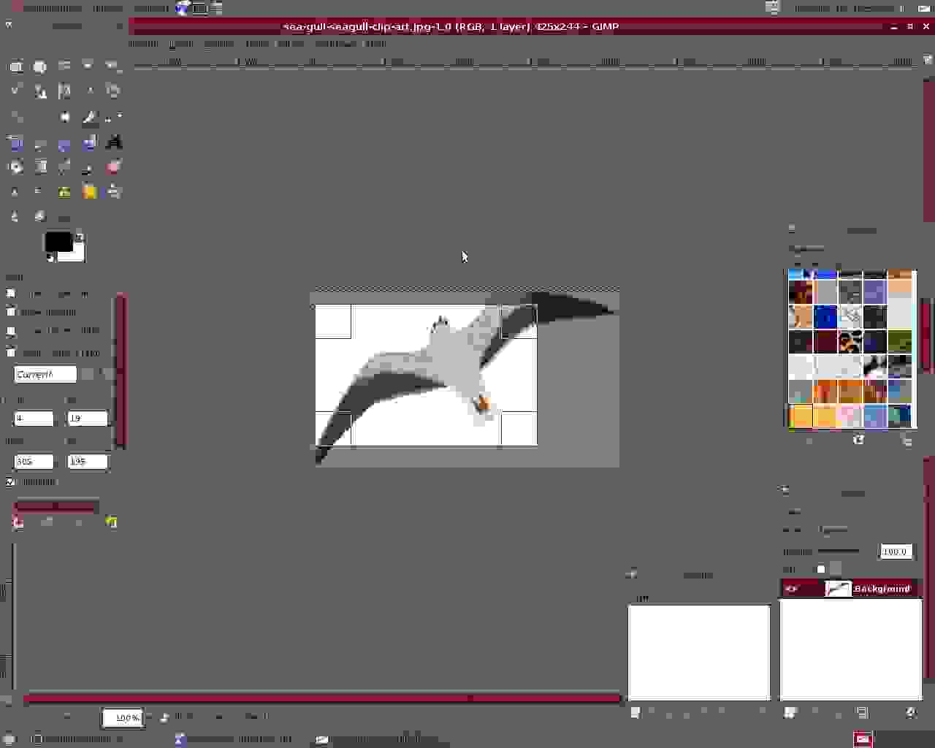Open the Edit menu in image window

180,44
